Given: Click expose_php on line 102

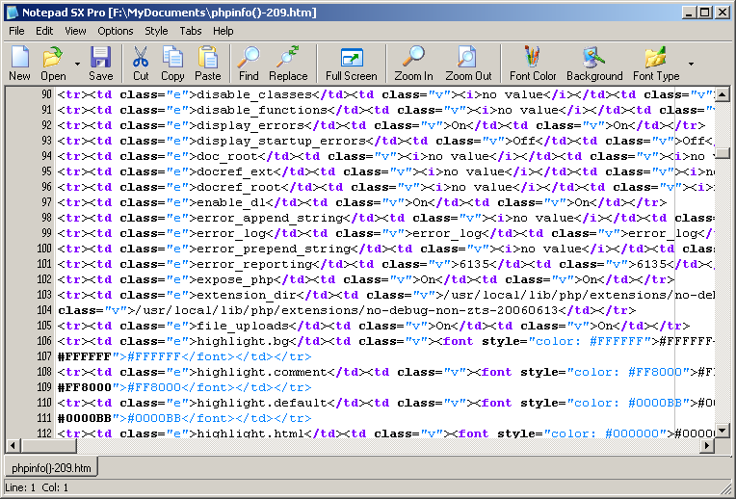Looking at the screenshot, I should pos(235,279).
